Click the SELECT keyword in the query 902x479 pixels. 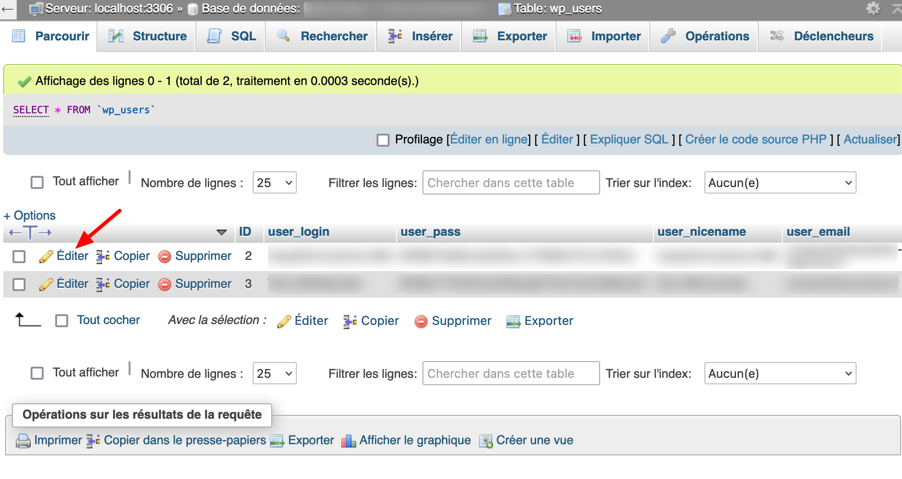pos(31,110)
